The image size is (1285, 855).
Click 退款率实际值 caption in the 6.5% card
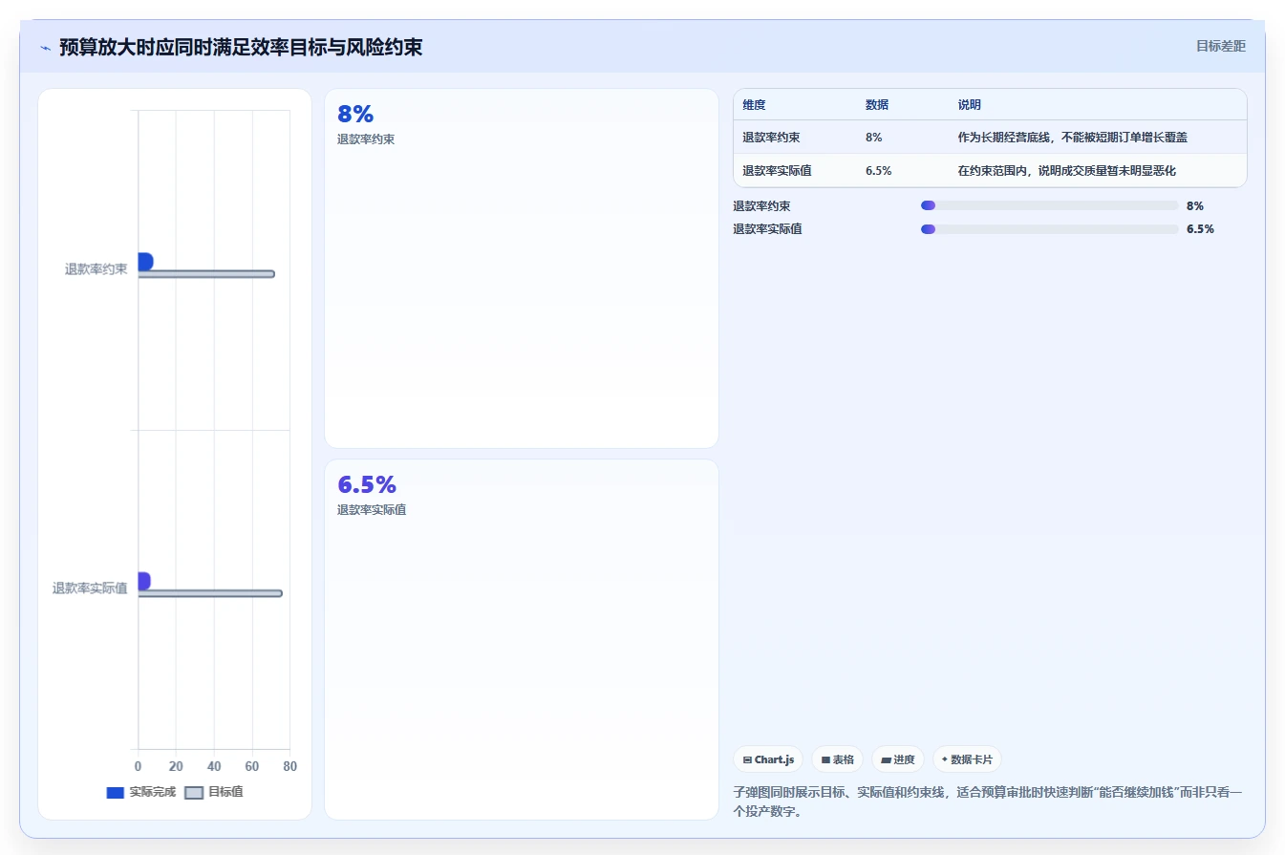(372, 510)
